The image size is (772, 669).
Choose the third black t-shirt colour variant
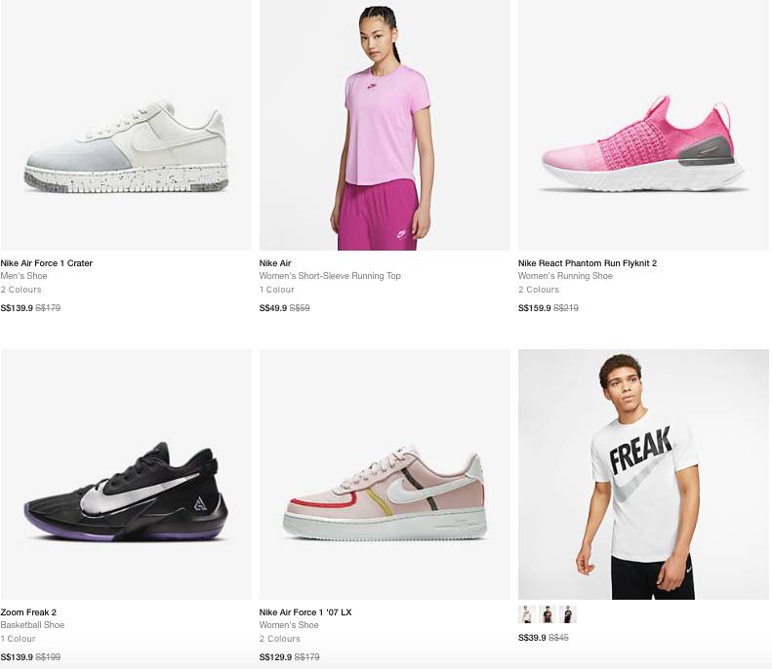click(568, 614)
